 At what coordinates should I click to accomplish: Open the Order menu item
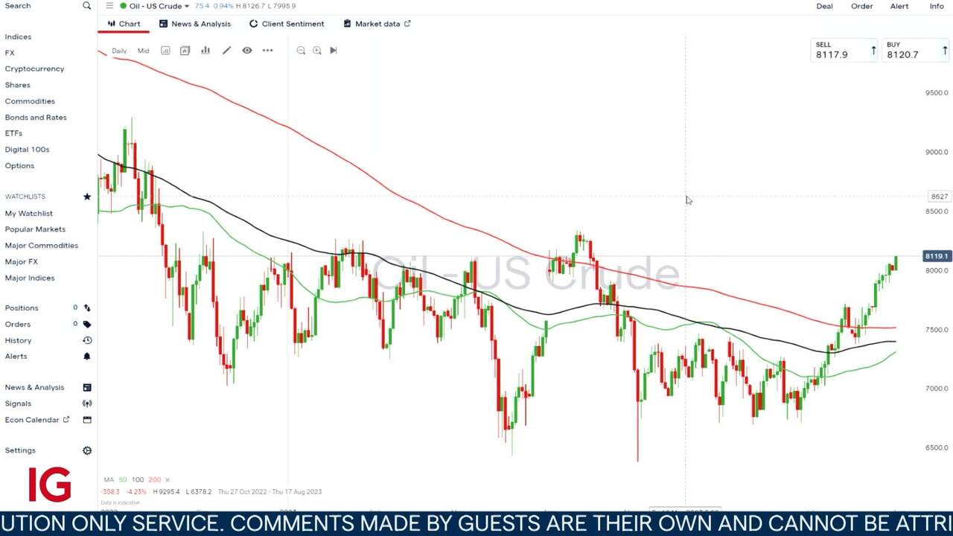tap(861, 6)
